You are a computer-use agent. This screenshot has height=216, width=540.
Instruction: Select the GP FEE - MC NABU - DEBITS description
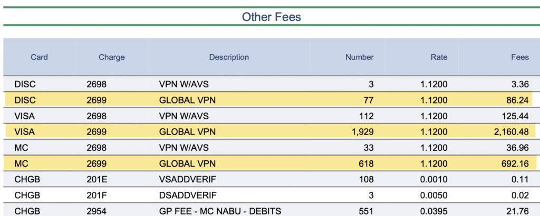(x=220, y=211)
